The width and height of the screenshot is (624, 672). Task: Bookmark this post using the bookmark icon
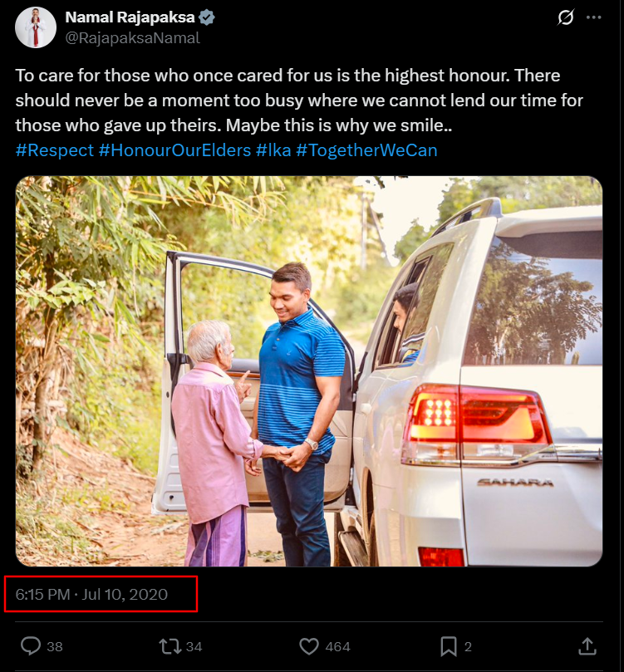448,645
